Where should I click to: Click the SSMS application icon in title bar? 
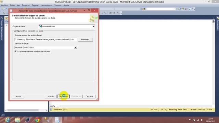1,2
